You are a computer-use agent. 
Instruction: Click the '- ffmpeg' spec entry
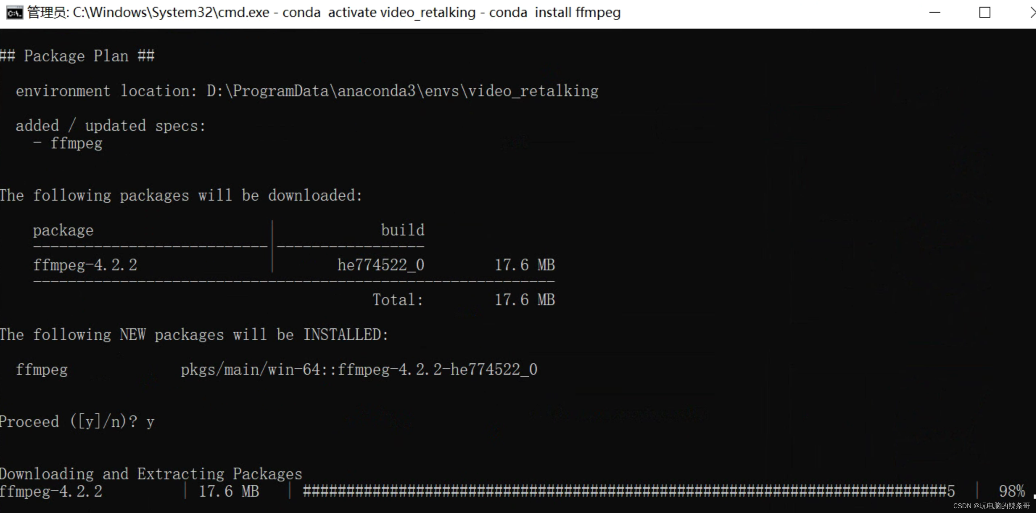click(67, 144)
